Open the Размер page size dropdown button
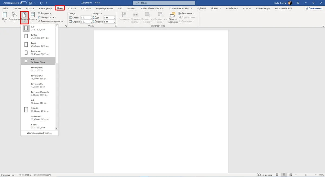This screenshot has width=325, height=177. click(24, 17)
